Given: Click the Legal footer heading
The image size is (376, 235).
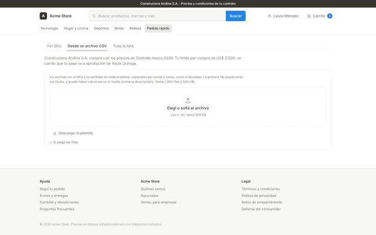Looking at the screenshot, I should pos(246,182).
